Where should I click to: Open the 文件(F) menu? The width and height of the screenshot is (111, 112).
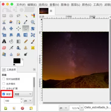point(21,5)
